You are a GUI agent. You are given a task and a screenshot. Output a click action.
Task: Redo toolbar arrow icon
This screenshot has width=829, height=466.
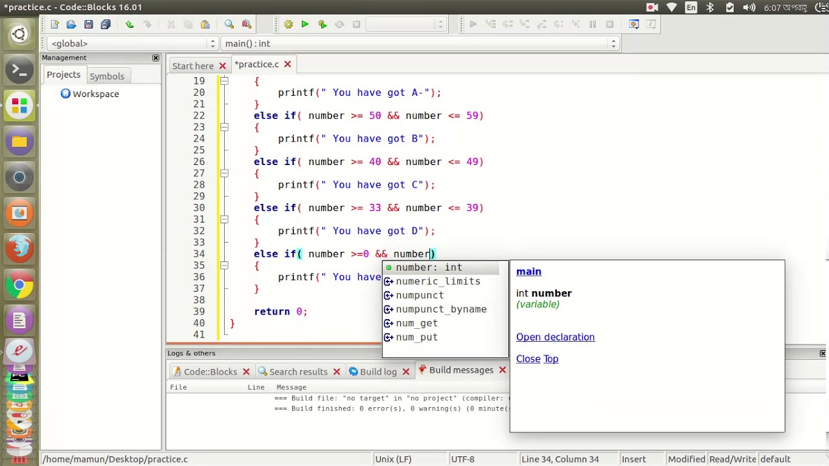click(147, 25)
